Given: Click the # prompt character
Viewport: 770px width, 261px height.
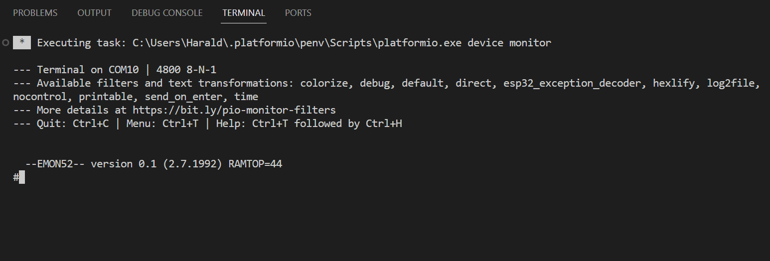Looking at the screenshot, I should (16, 177).
